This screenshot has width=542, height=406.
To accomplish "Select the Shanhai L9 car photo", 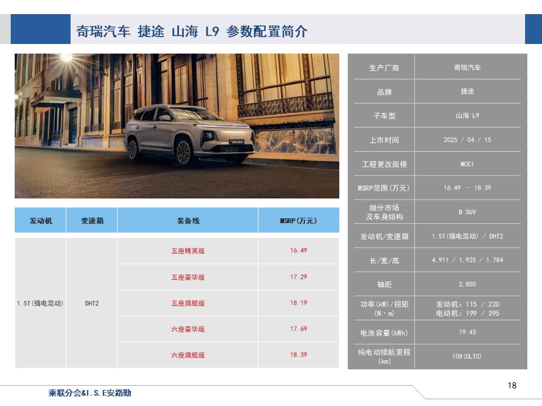I will tap(177, 126).
